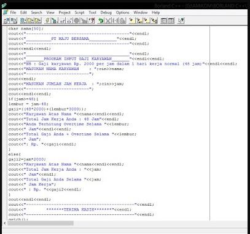Click the line 'gaji=((48*2000)+(lembur*3000));'

[47, 109]
